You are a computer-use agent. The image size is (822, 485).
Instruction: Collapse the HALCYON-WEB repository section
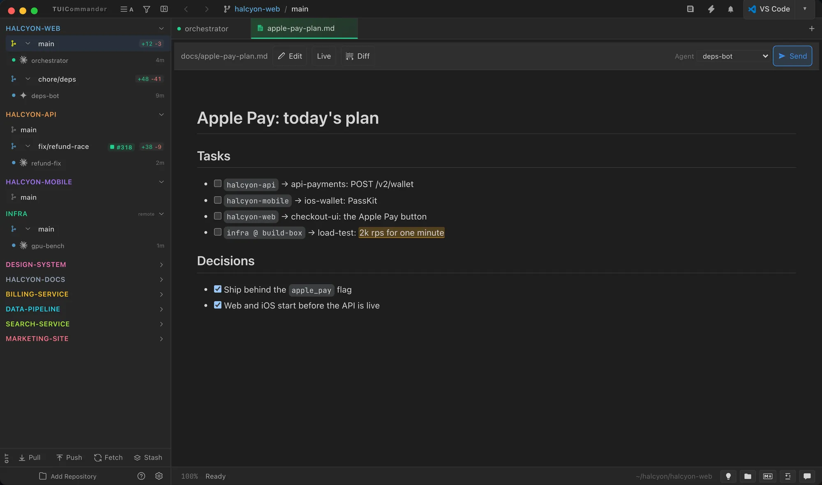[x=161, y=28]
